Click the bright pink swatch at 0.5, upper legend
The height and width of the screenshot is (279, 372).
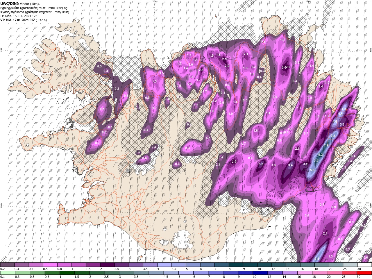50,264
